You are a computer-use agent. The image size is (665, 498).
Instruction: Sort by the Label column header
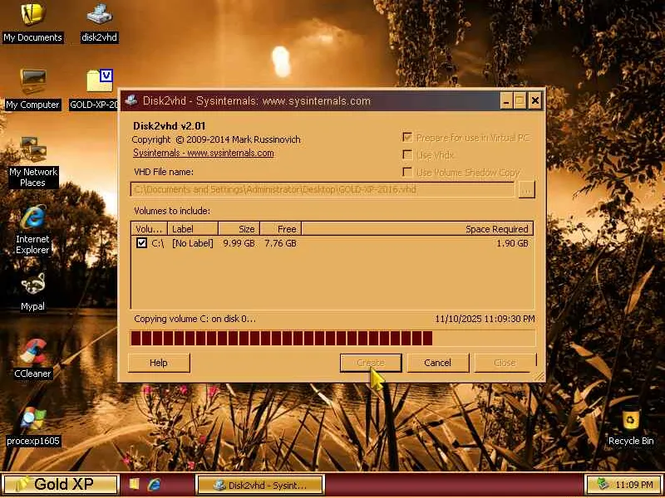193,229
